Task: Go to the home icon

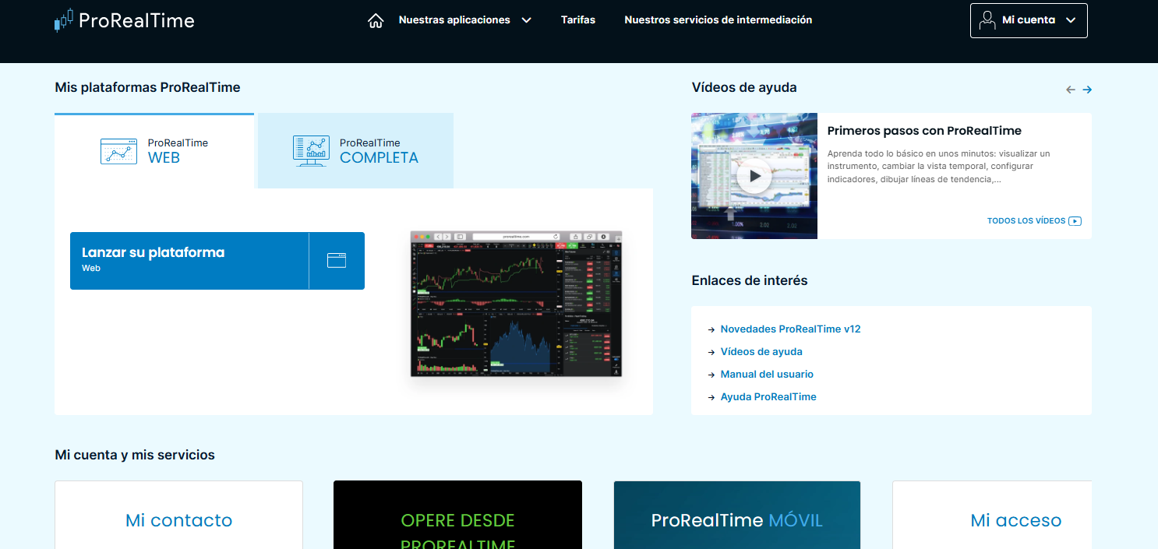Action: [376, 21]
